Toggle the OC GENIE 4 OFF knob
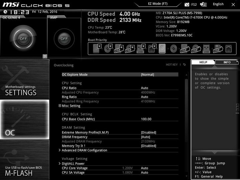 (x=23, y=39)
